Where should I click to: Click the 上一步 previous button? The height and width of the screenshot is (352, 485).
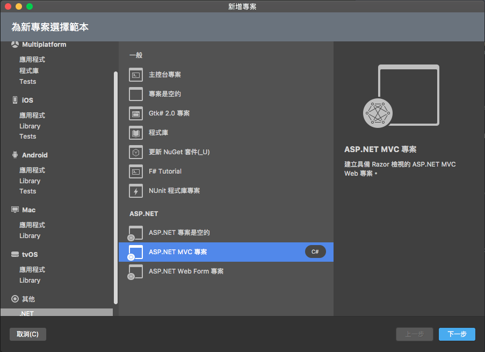415,334
